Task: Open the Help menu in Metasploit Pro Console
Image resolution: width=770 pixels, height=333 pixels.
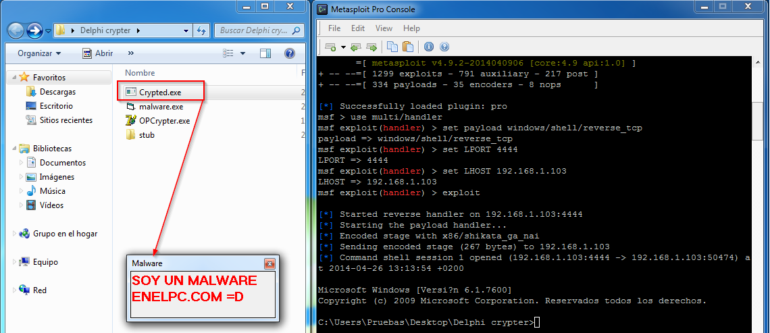Action: tap(411, 28)
